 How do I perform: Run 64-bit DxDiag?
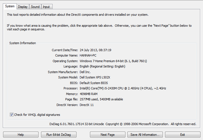pos(59,135)
